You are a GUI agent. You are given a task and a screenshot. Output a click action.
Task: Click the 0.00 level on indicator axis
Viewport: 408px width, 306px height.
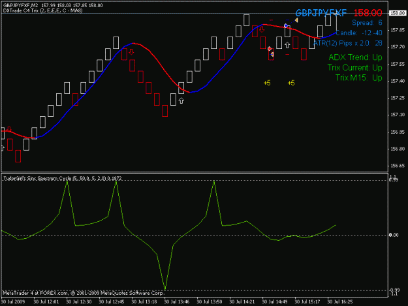(x=394, y=235)
